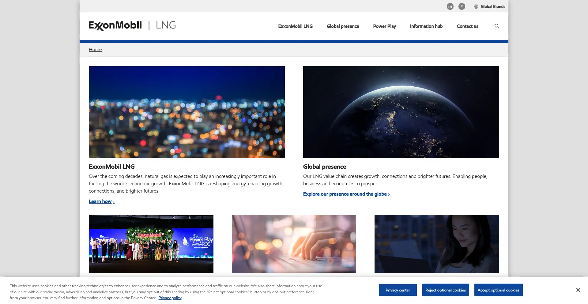Dismiss cookie banner with the X icon
The height and width of the screenshot is (304, 588).
(578, 290)
